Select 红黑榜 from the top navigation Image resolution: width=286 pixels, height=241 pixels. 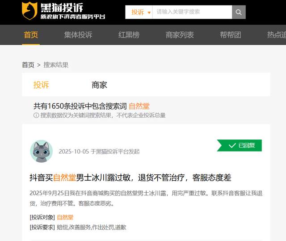[x=129, y=35]
